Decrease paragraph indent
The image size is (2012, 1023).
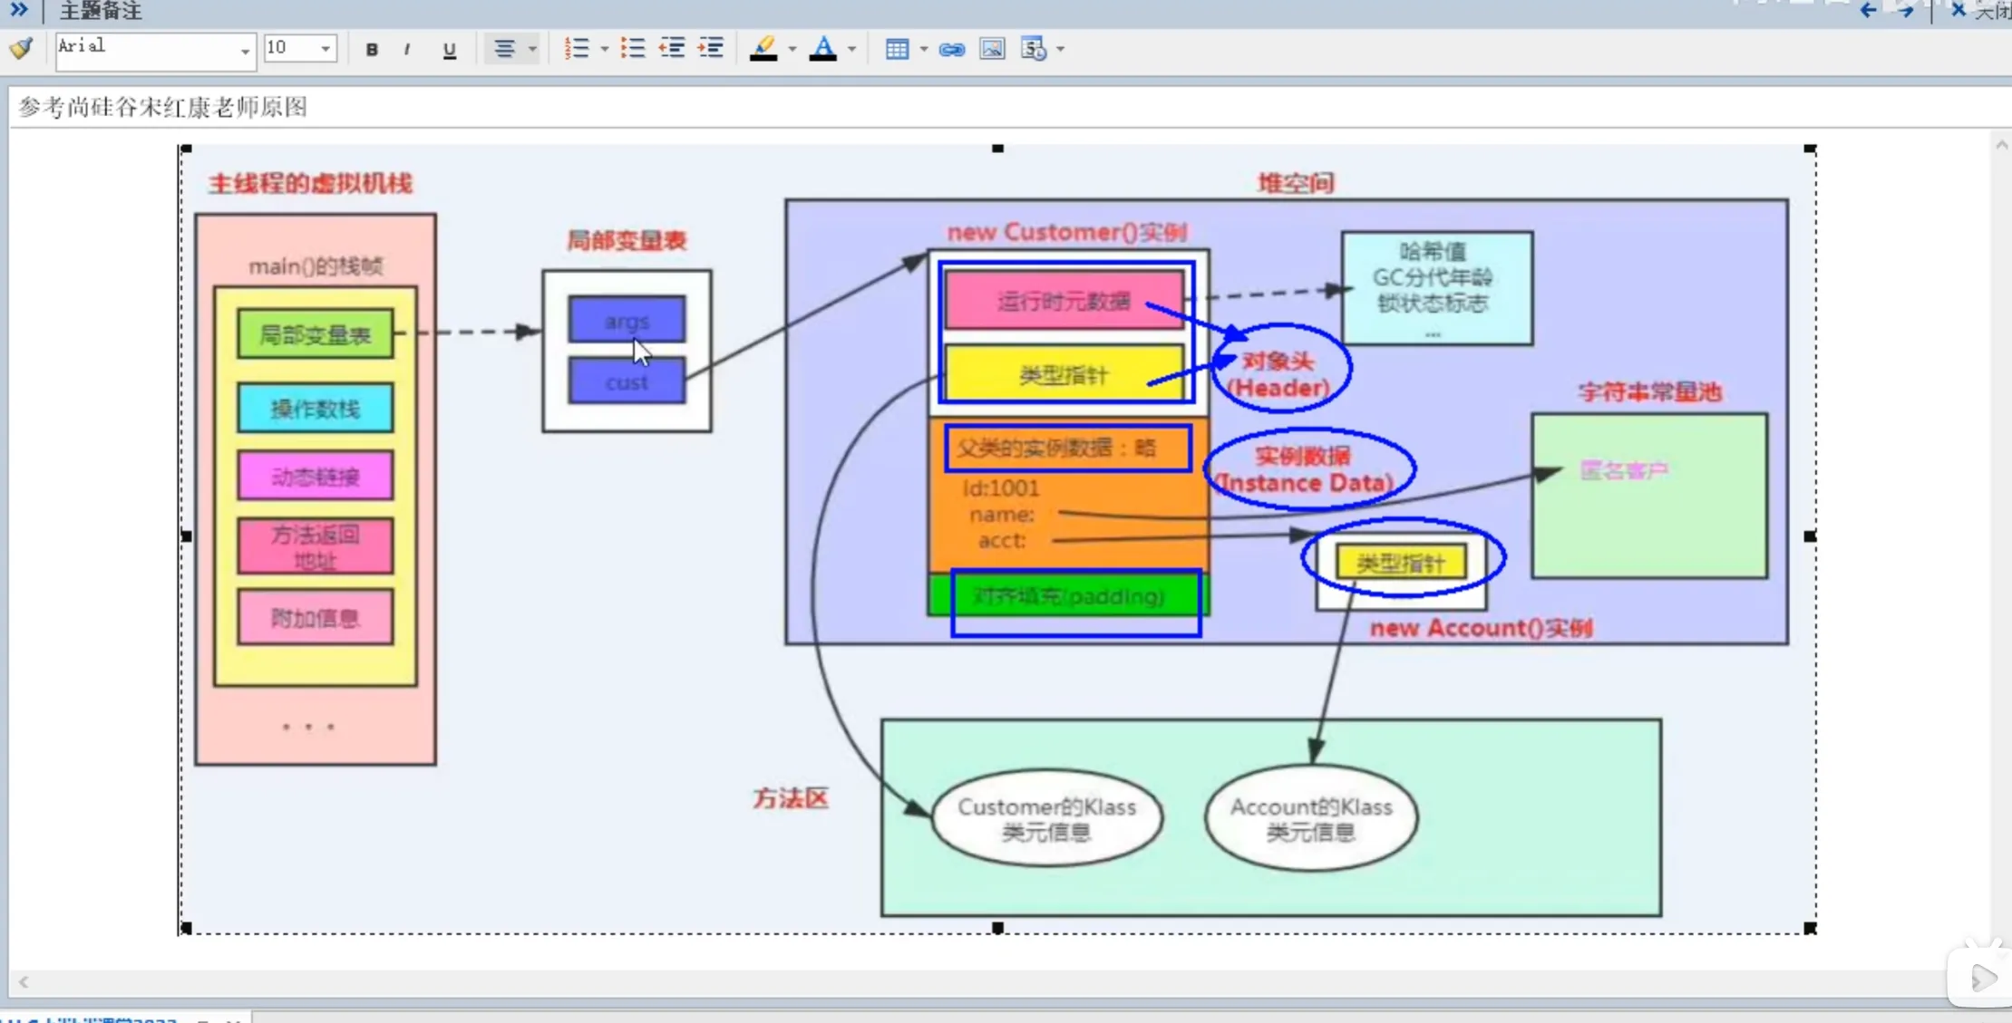click(672, 48)
